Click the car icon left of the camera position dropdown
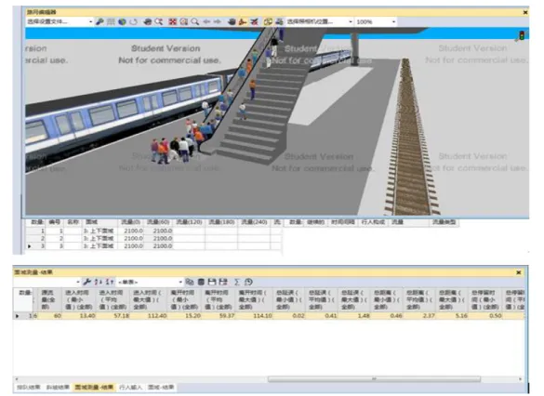This screenshot has width=544, height=396. [x=279, y=21]
